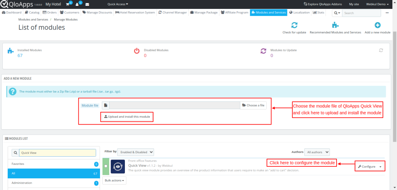Open the Catalog menu
The image size is (397, 190).
[32, 12]
